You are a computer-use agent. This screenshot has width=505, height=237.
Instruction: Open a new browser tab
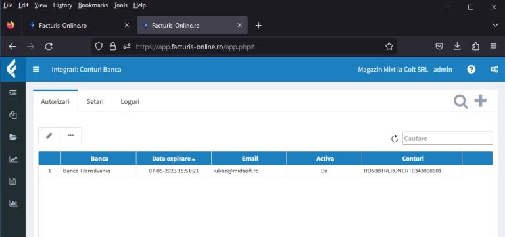pos(258,26)
